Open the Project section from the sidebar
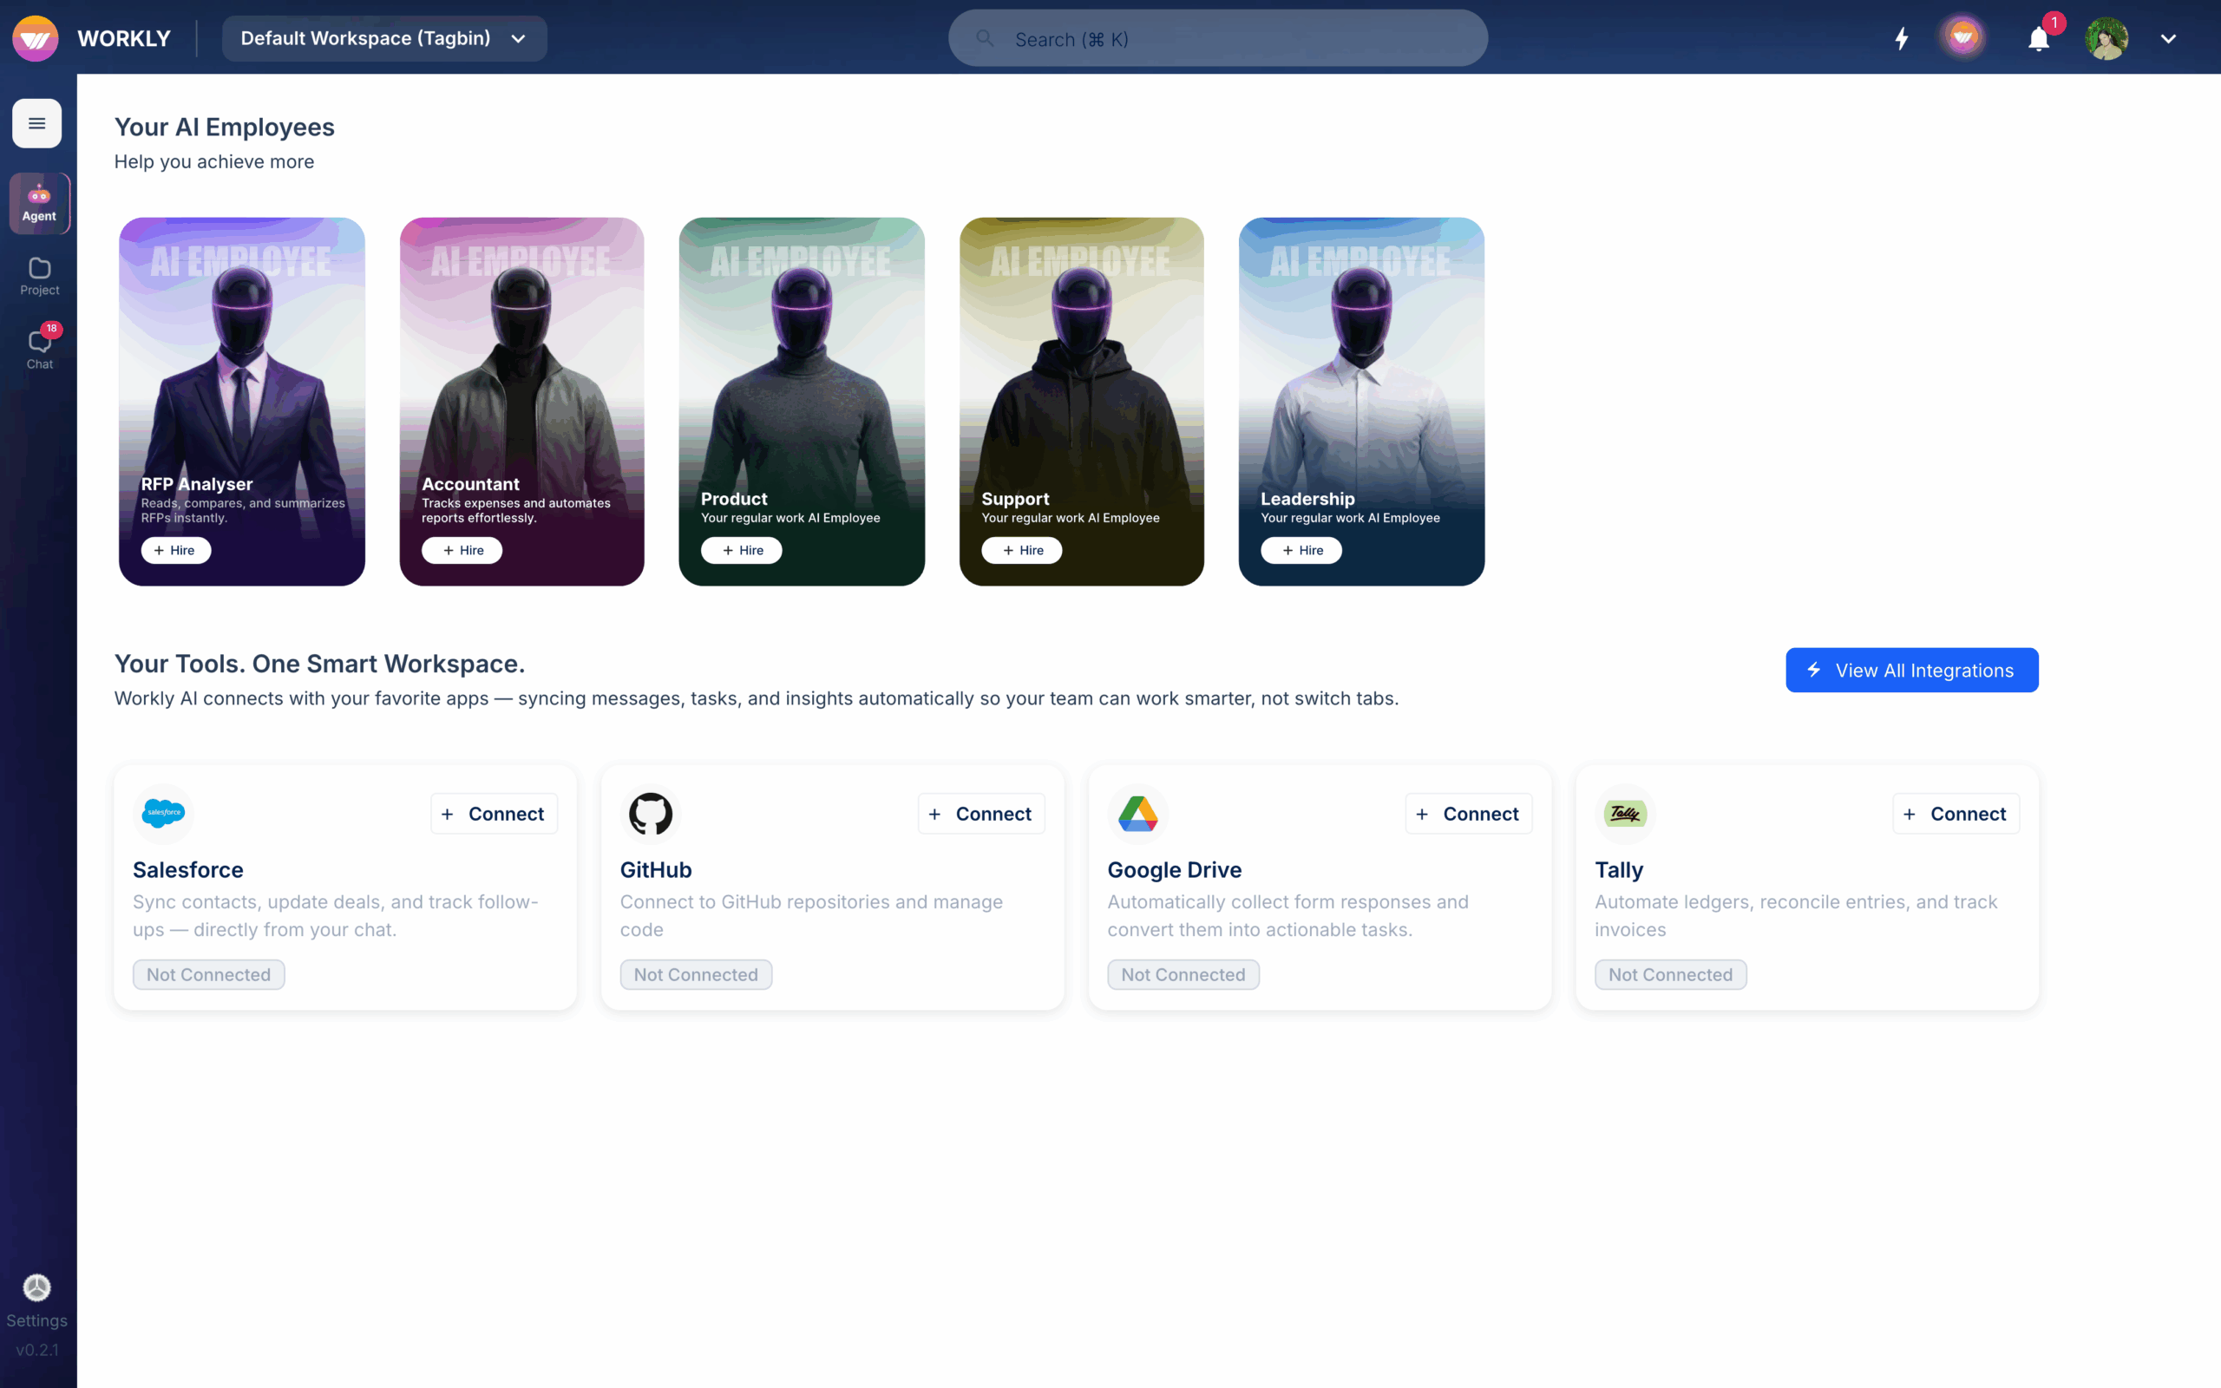The height and width of the screenshot is (1388, 2221). [38, 275]
